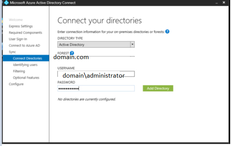Image resolution: width=231 pixels, height=146 pixels.
Task: Open User Sign-In step
Action: click(x=18, y=39)
